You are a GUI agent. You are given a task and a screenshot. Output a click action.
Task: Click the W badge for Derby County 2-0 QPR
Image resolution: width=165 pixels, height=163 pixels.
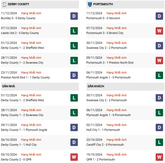coord(74,157)
